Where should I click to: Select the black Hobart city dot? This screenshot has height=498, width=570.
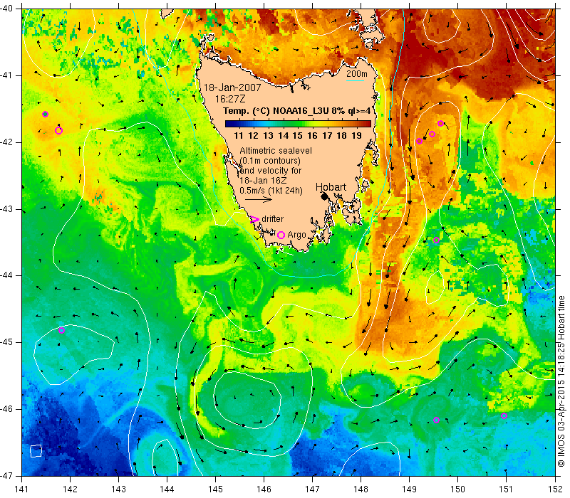tap(325, 196)
